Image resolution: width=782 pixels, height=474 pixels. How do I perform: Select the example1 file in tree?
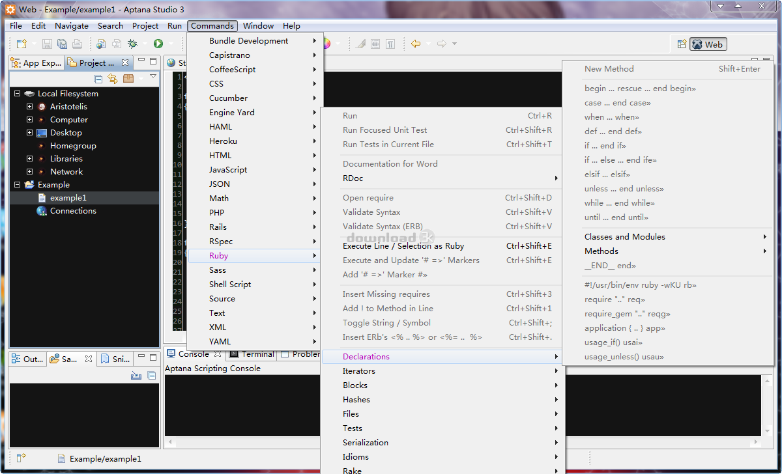click(68, 198)
